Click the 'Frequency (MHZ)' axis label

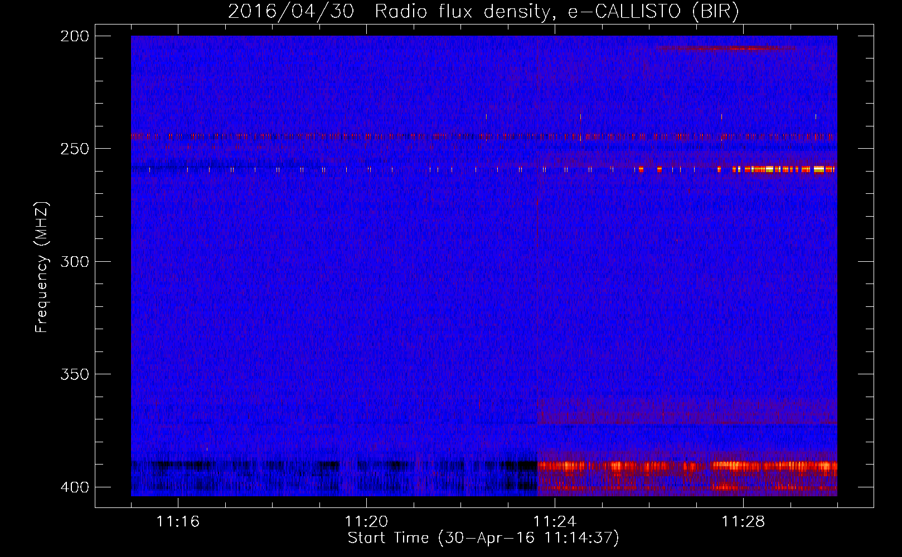(x=42, y=267)
